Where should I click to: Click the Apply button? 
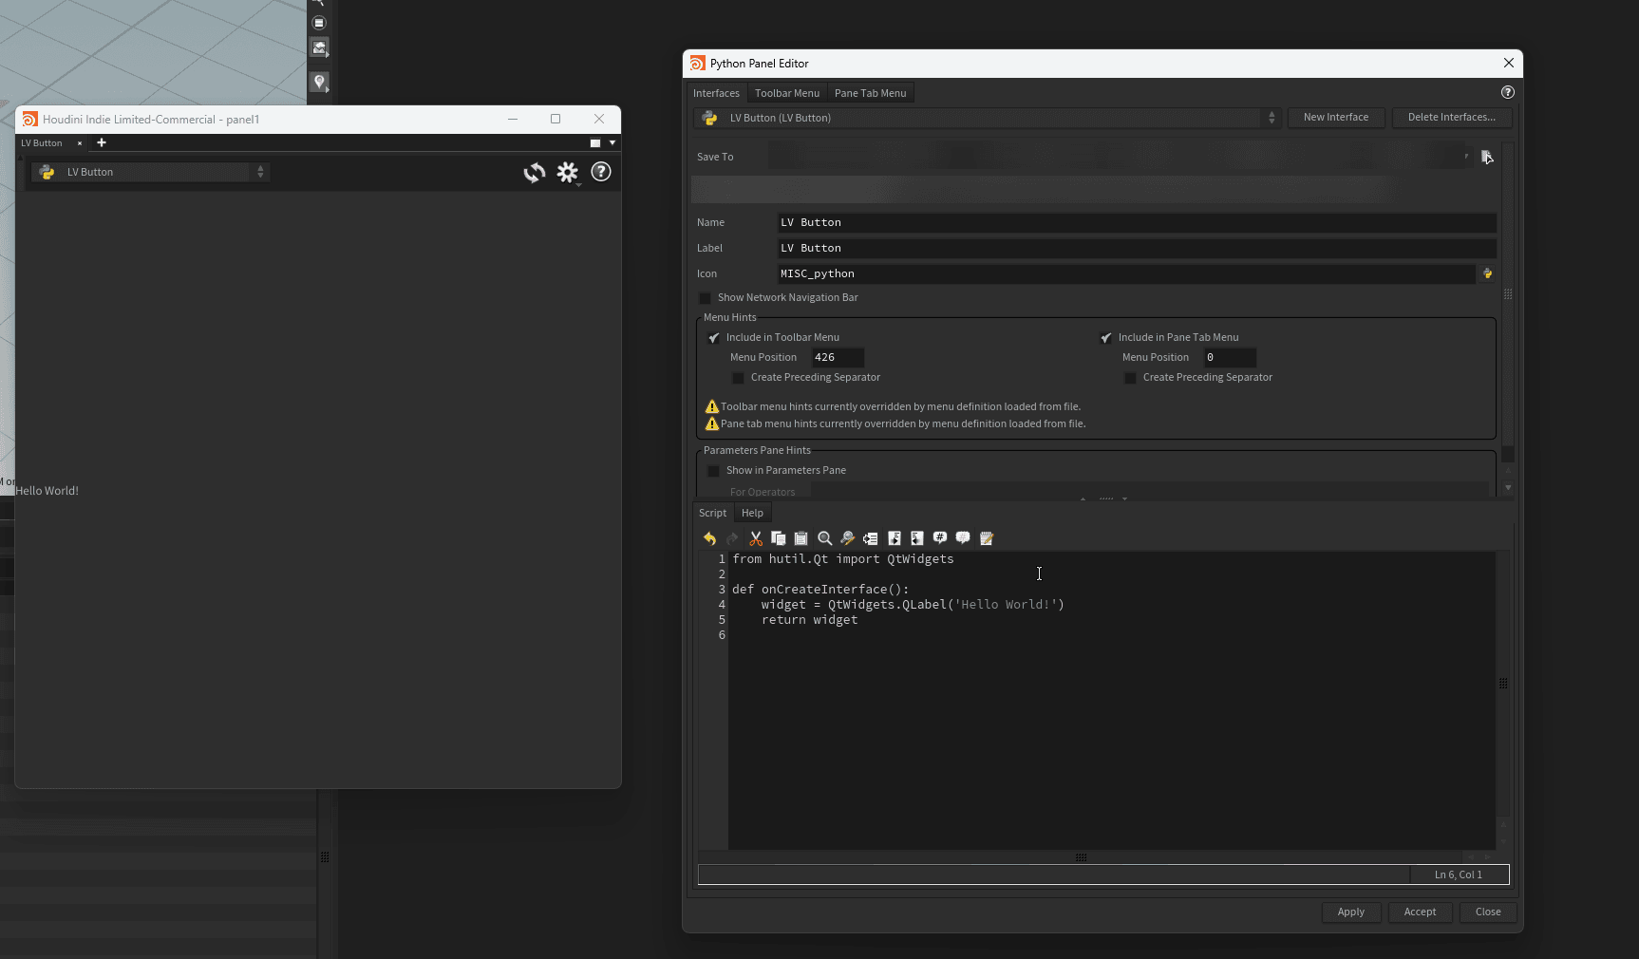pos(1350,912)
